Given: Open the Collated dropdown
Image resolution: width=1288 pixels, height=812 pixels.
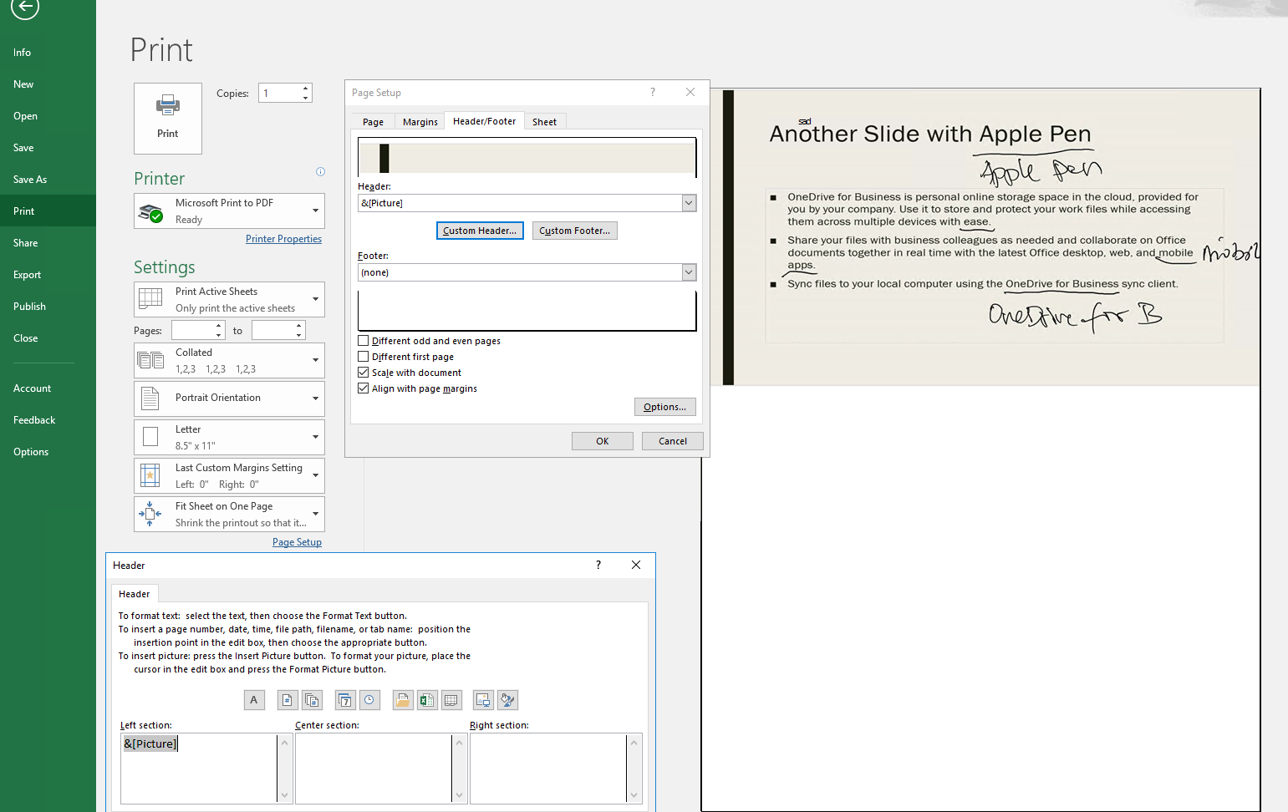Looking at the screenshot, I should [x=229, y=360].
